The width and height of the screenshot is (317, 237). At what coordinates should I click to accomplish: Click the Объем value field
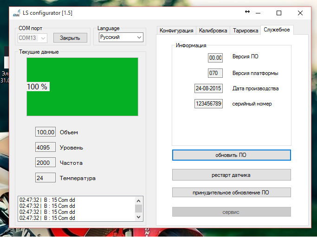coord(45,132)
